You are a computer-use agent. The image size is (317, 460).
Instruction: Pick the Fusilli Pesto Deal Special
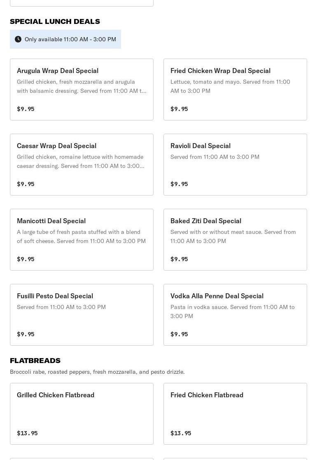click(x=82, y=315)
